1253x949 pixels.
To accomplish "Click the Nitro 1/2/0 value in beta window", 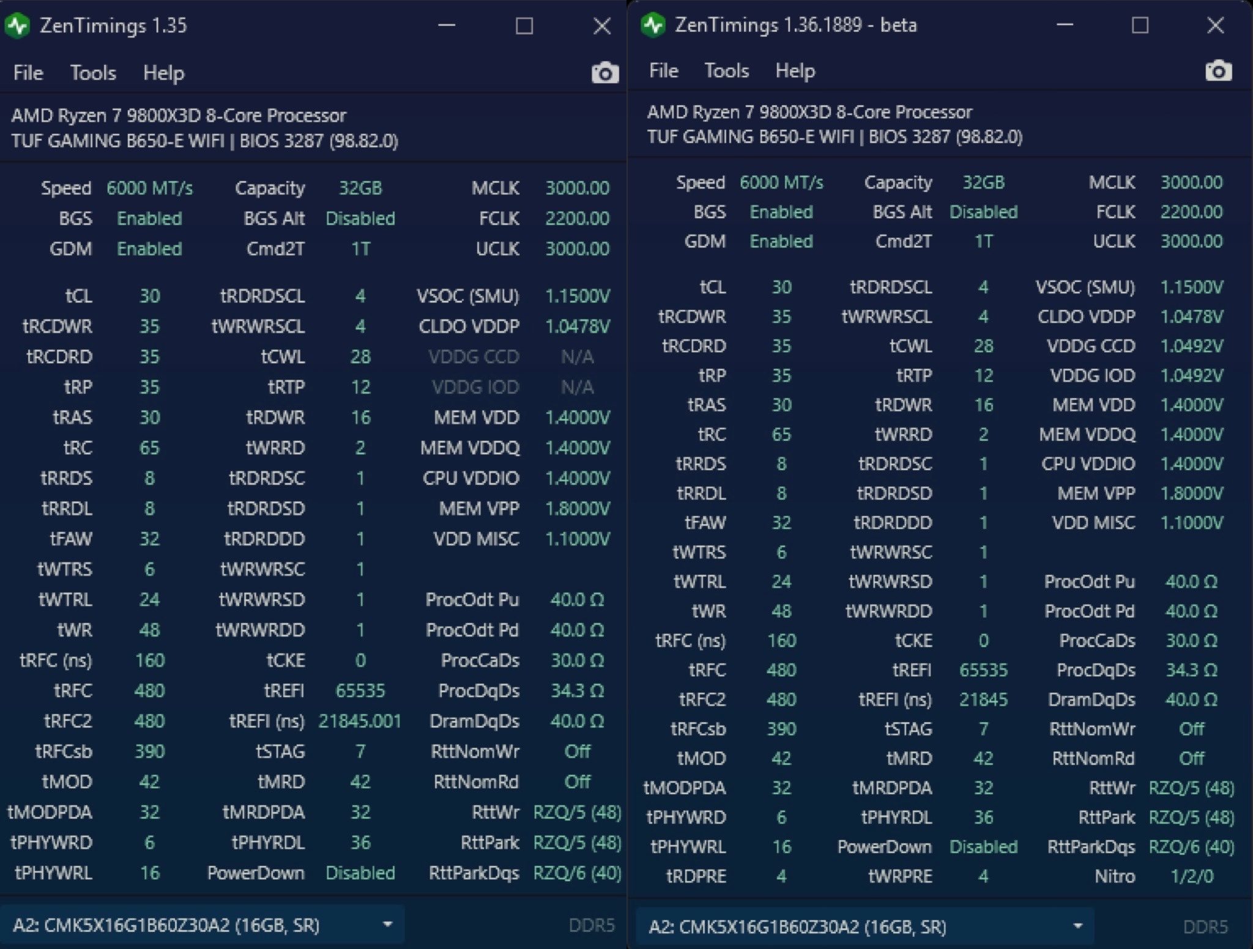I will click(x=1191, y=876).
